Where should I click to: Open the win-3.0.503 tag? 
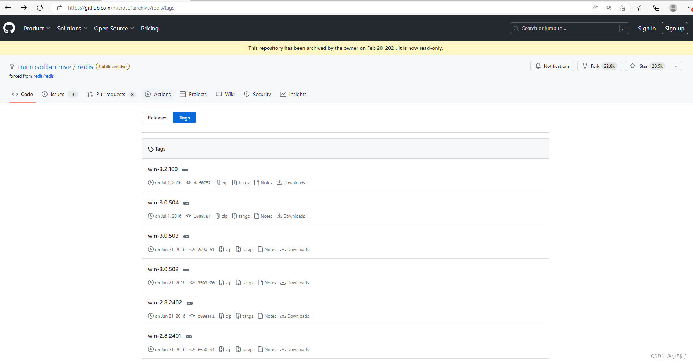163,236
